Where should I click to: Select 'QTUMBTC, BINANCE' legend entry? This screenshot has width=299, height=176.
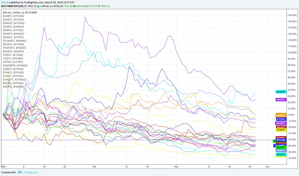pyautogui.click(x=15, y=41)
